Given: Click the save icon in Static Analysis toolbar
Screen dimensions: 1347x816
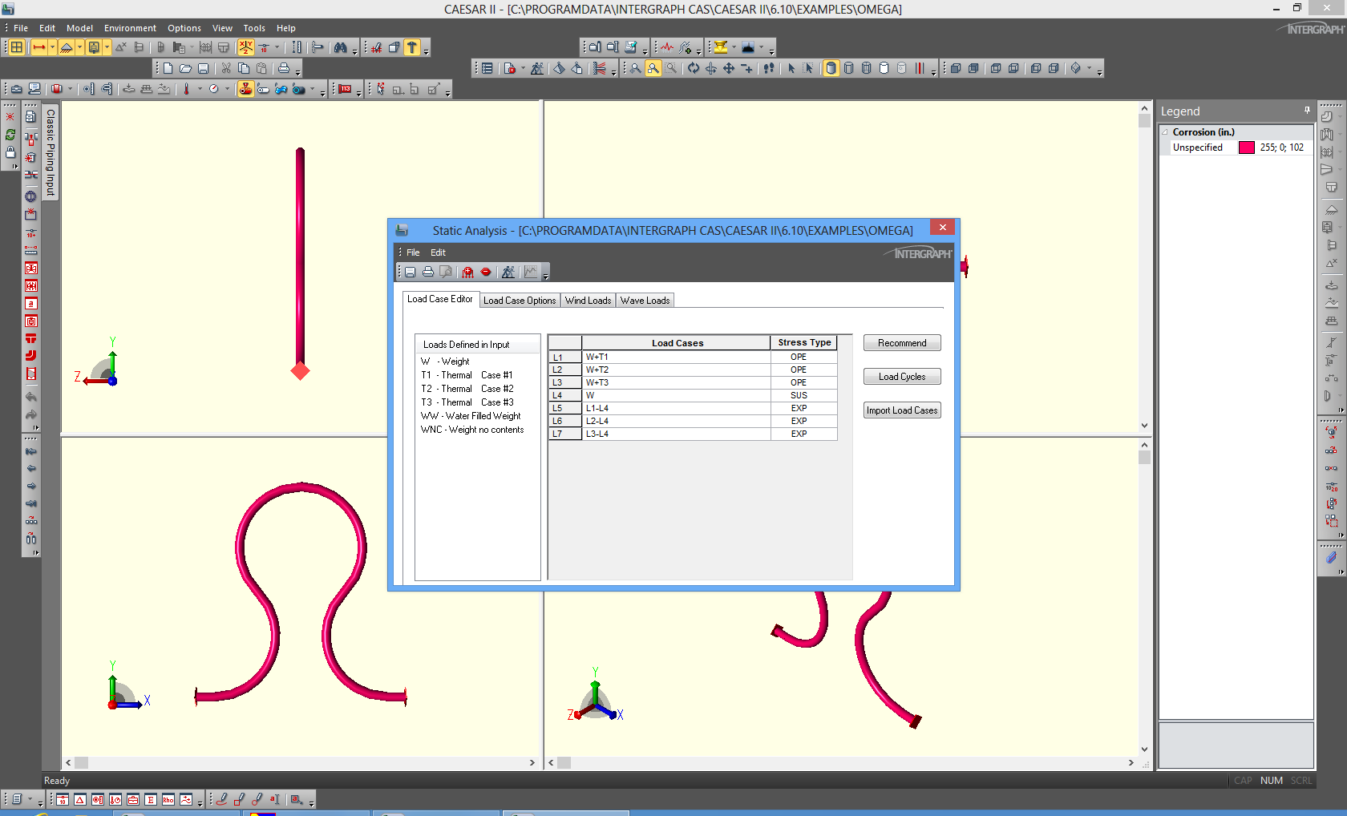Looking at the screenshot, I should click(x=411, y=272).
